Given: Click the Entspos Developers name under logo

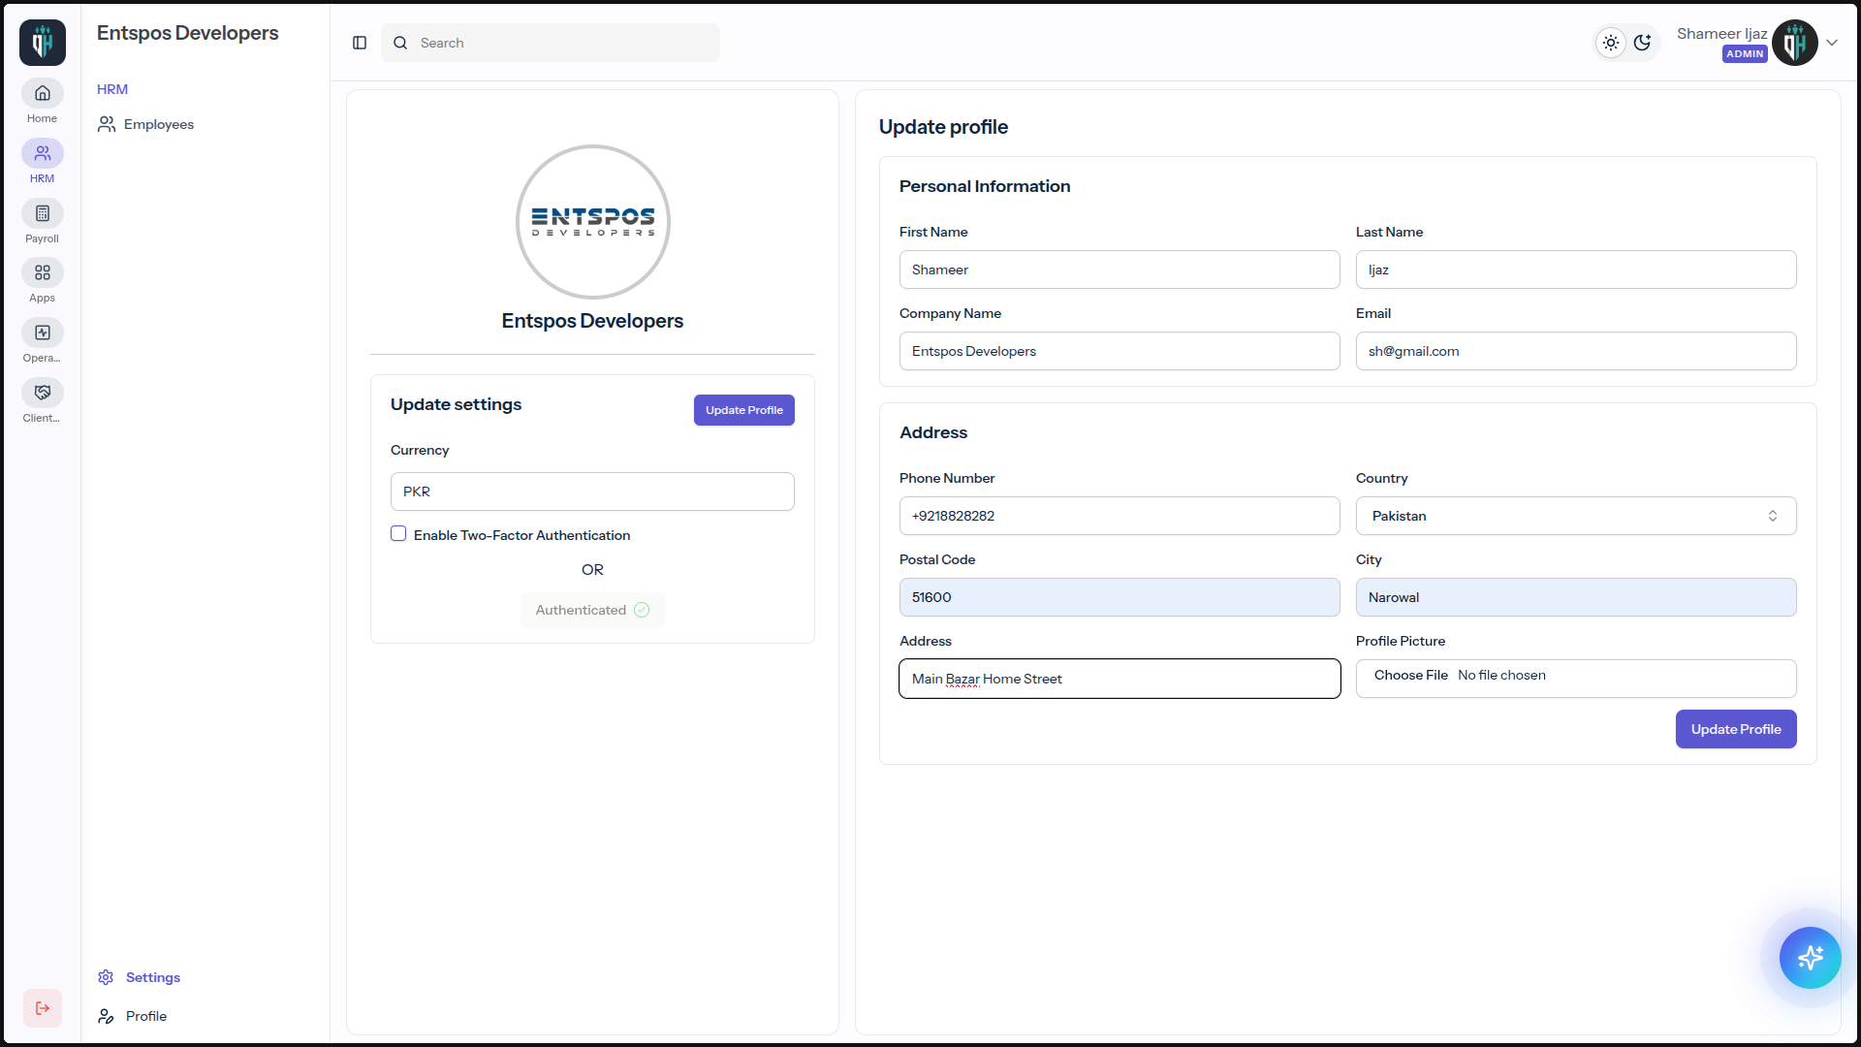Looking at the screenshot, I should [592, 321].
